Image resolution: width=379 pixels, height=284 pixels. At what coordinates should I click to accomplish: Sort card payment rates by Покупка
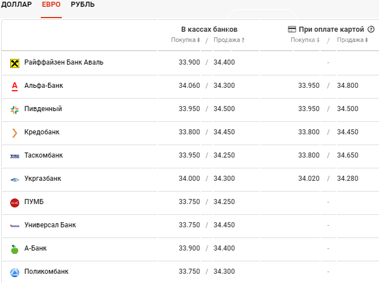(305, 40)
